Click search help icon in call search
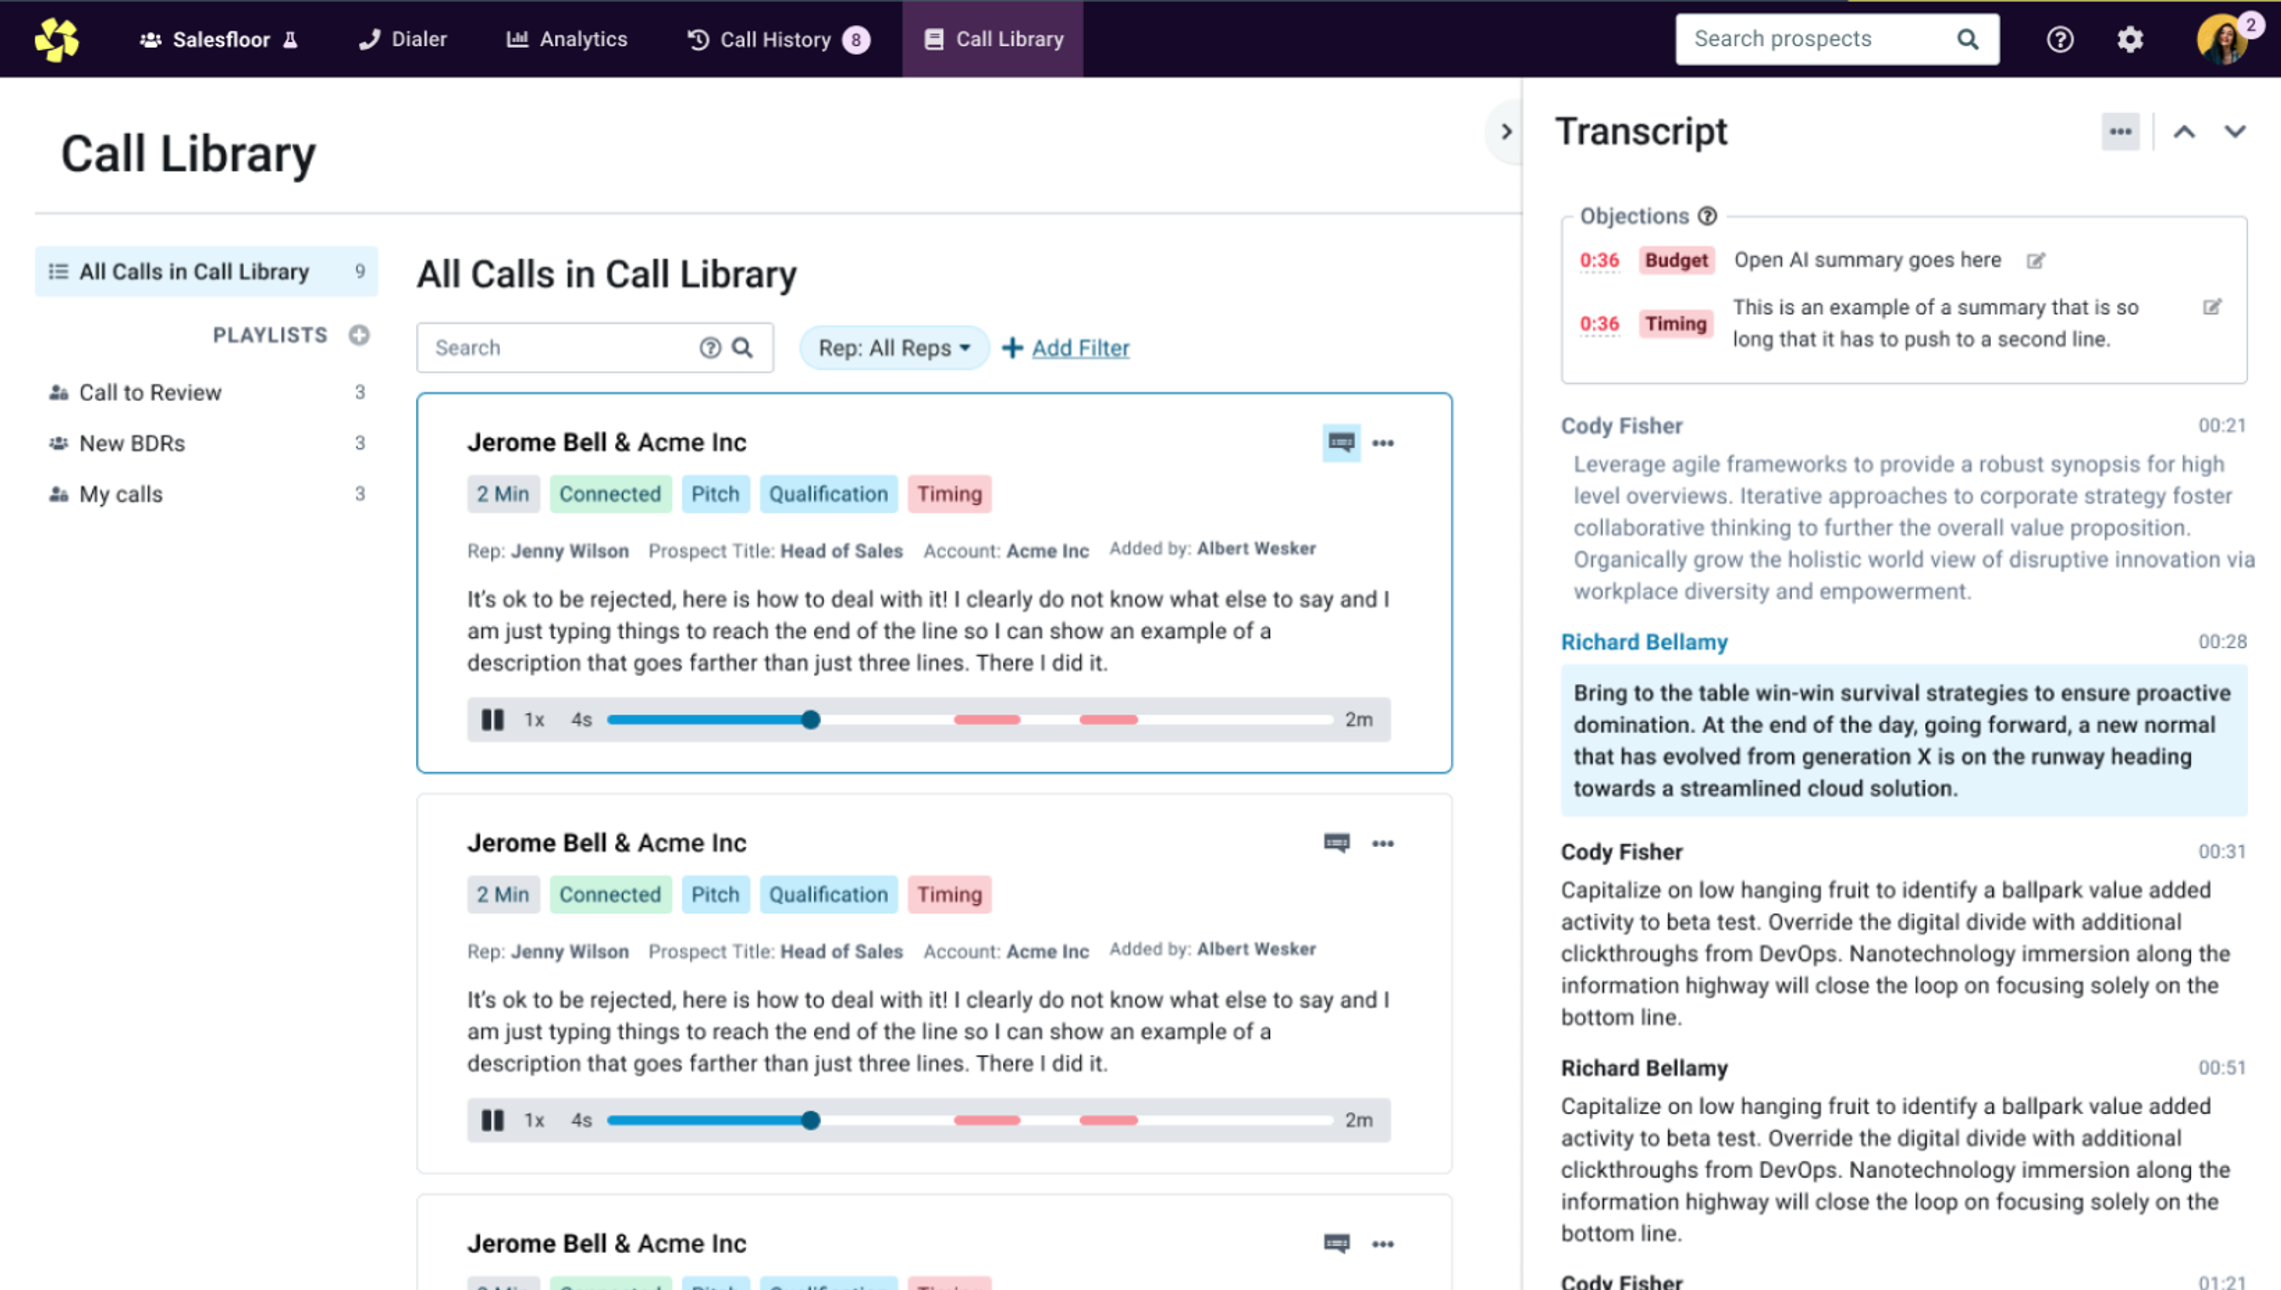This screenshot has height=1290, width=2281. (709, 347)
